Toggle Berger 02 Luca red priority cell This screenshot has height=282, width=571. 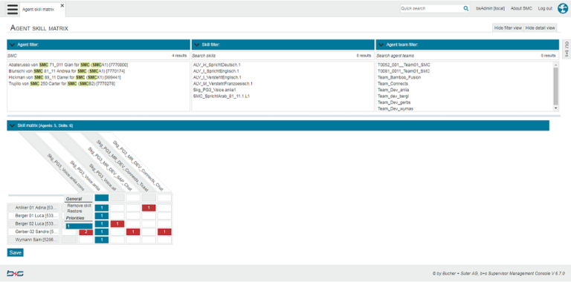(117, 224)
